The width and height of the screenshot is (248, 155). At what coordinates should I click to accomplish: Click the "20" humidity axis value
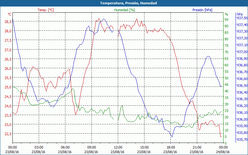[227, 117]
